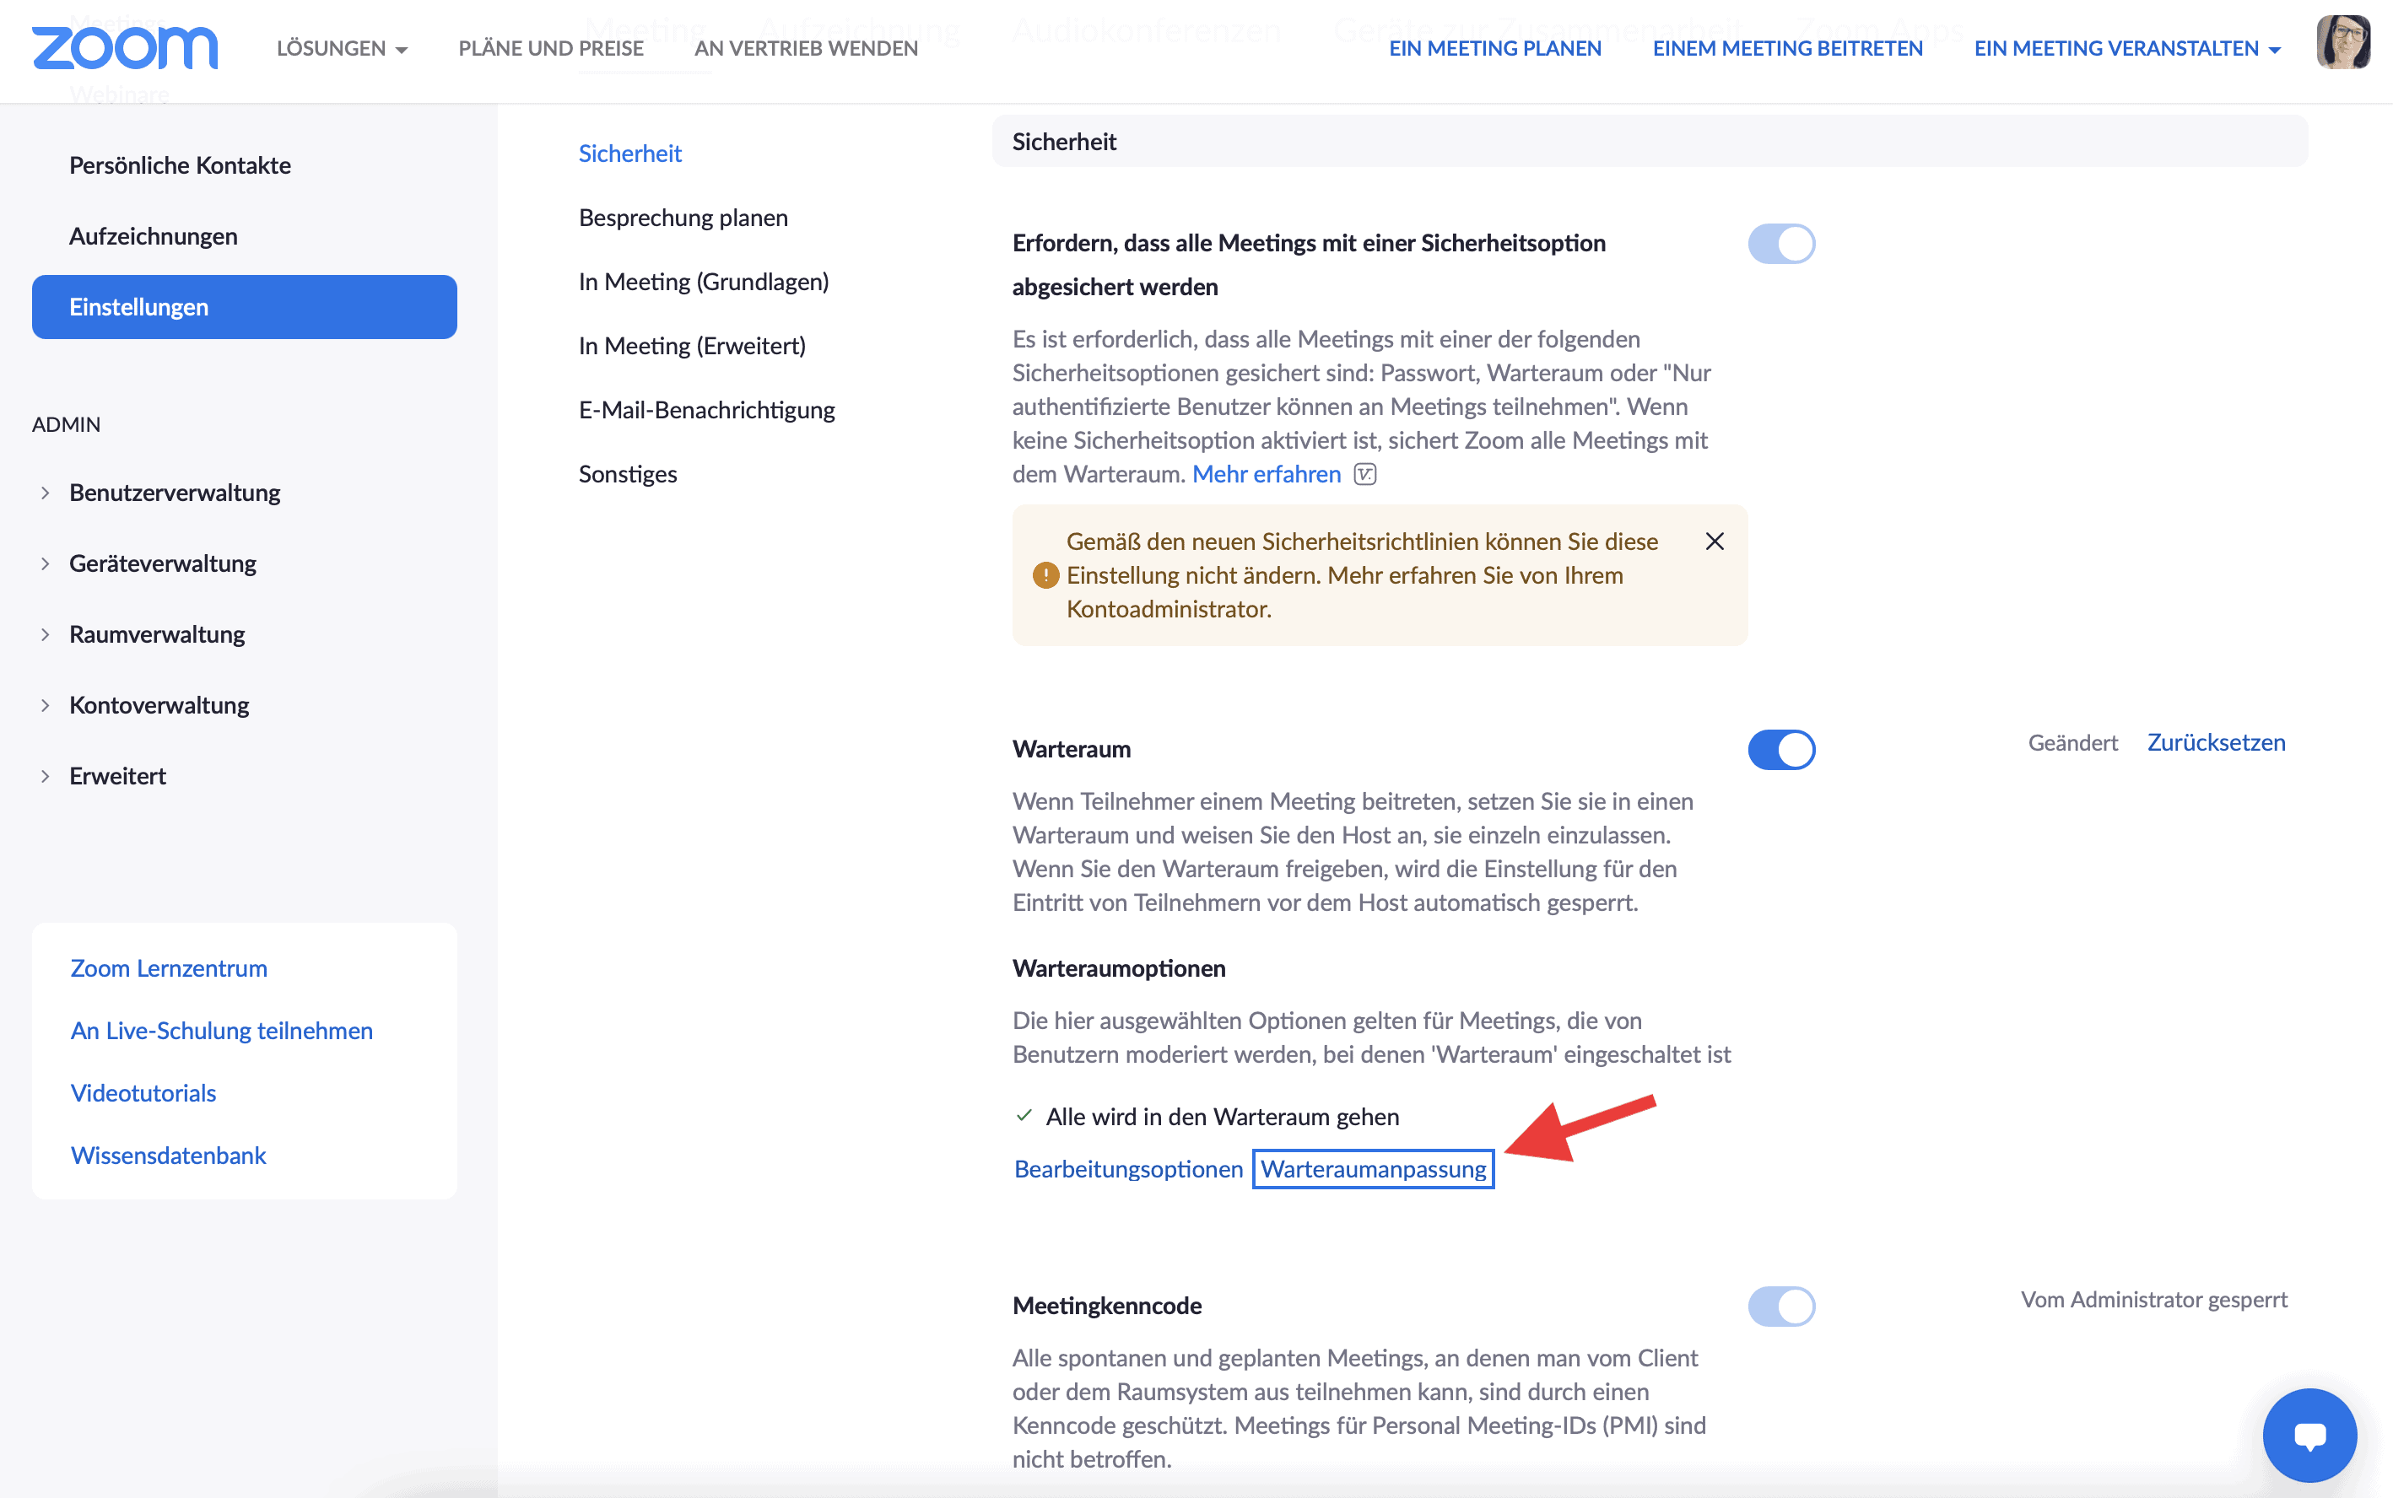The width and height of the screenshot is (2393, 1498).
Task: Click the orange warning icon in the banner
Action: pyautogui.click(x=1045, y=575)
